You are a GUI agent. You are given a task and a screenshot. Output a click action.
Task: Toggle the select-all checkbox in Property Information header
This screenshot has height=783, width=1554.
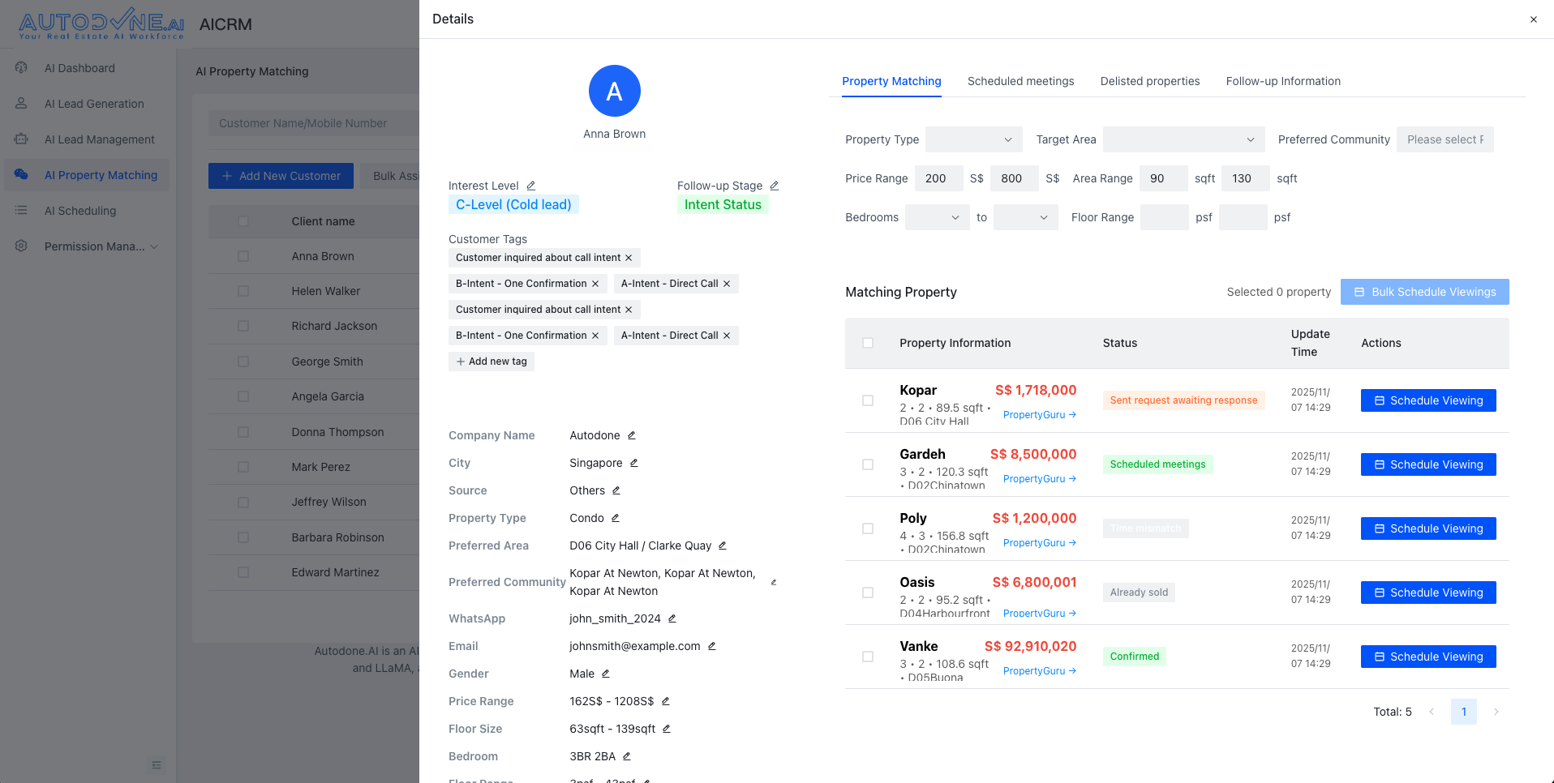coord(868,343)
